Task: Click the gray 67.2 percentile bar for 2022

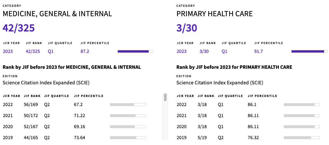Action: (x=128, y=105)
